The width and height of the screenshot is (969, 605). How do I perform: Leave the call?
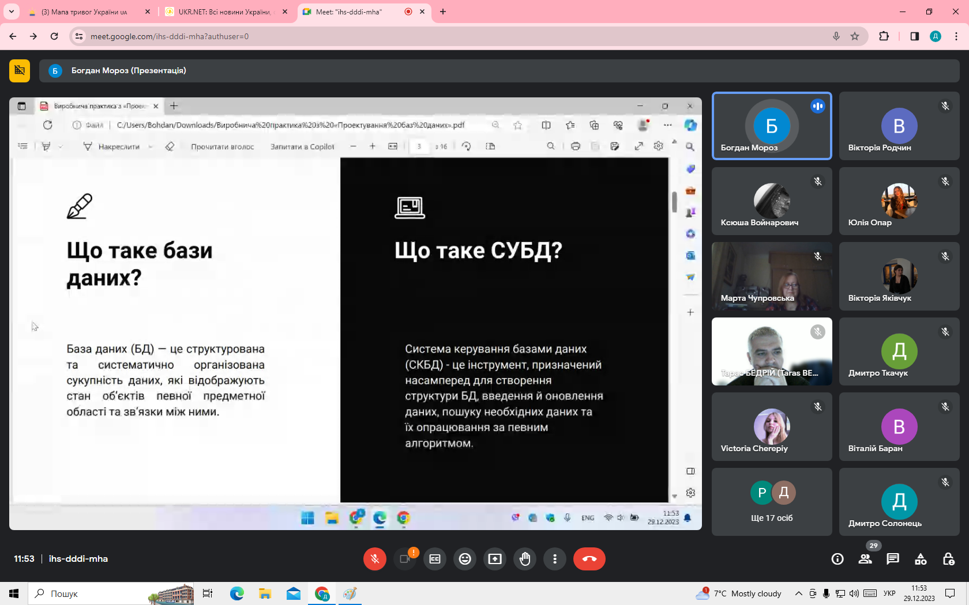tap(589, 559)
